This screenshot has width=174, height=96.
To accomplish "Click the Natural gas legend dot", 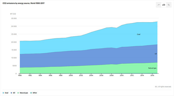I will (x=18, y=93).
